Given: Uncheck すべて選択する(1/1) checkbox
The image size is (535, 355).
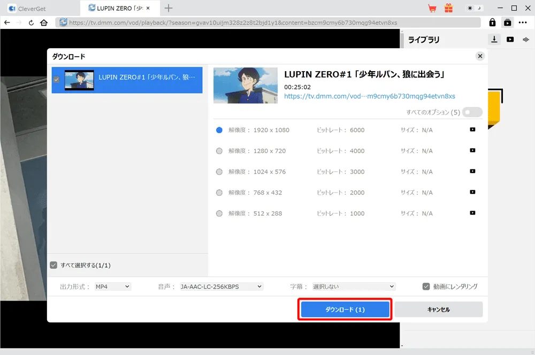Looking at the screenshot, I should (53, 265).
